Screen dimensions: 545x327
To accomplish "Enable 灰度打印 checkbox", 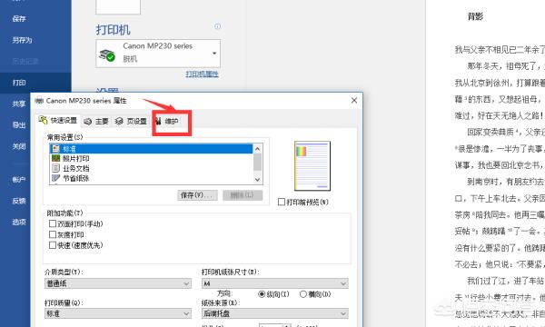I will pos(53,234).
